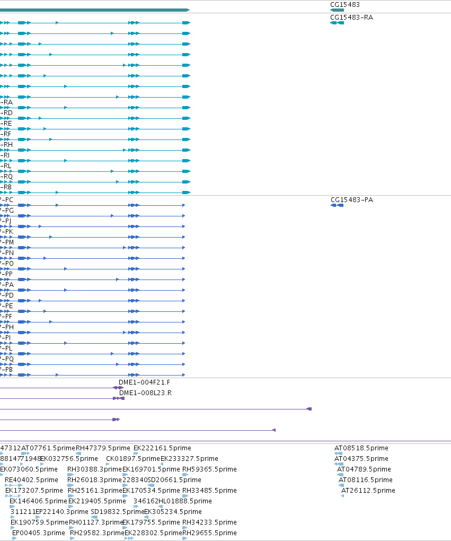Select the CG15483-RA transcript glyph
The image size is (451, 541).
coord(337,23)
